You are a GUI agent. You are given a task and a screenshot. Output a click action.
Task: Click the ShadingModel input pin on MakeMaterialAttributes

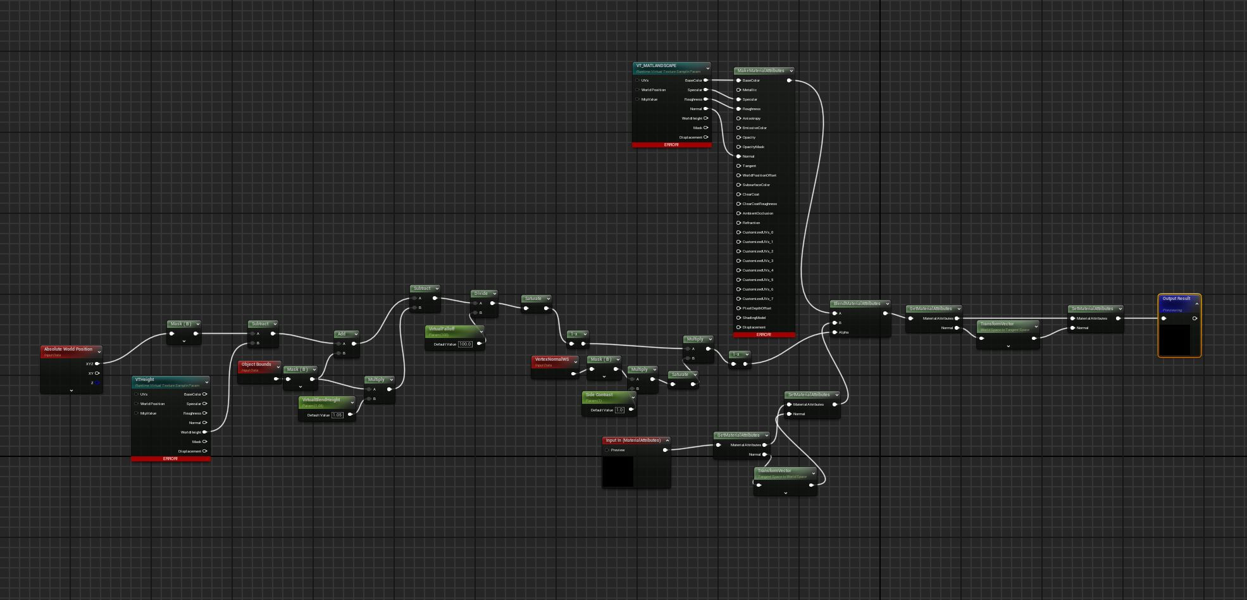pyautogui.click(x=738, y=318)
